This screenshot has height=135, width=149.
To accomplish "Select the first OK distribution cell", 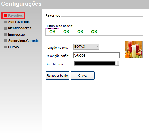I will tap(52, 32).
